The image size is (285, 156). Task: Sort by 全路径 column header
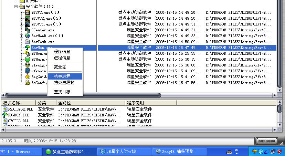tap(91, 103)
